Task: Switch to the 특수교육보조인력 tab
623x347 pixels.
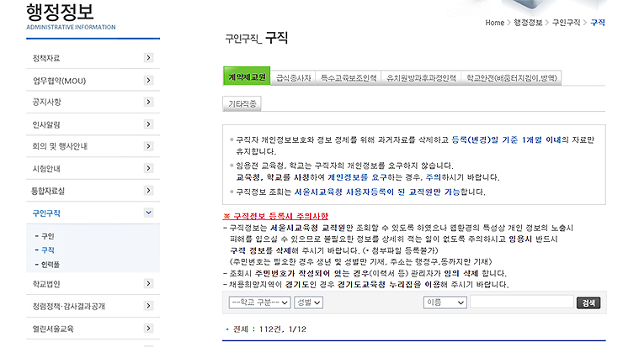Action: (349, 78)
